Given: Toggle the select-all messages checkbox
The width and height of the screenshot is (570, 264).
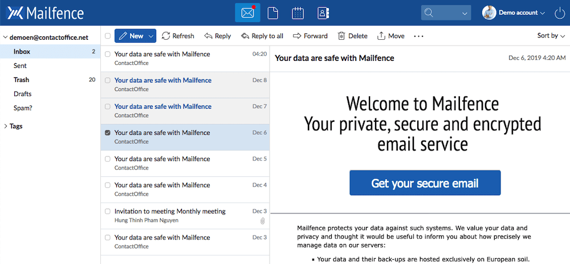Looking at the screenshot, I should 108,36.
